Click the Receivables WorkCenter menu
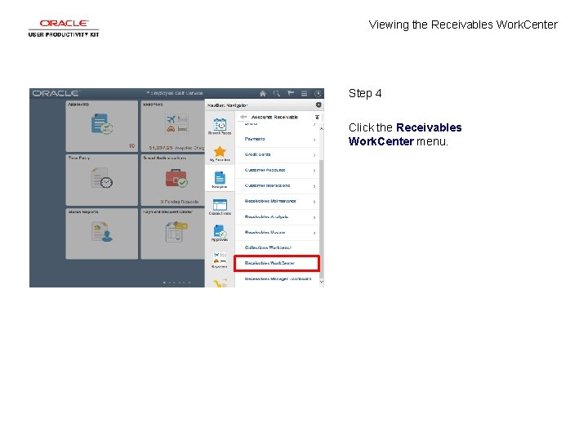The height and width of the screenshot is (441, 588). pyautogui.click(x=277, y=263)
